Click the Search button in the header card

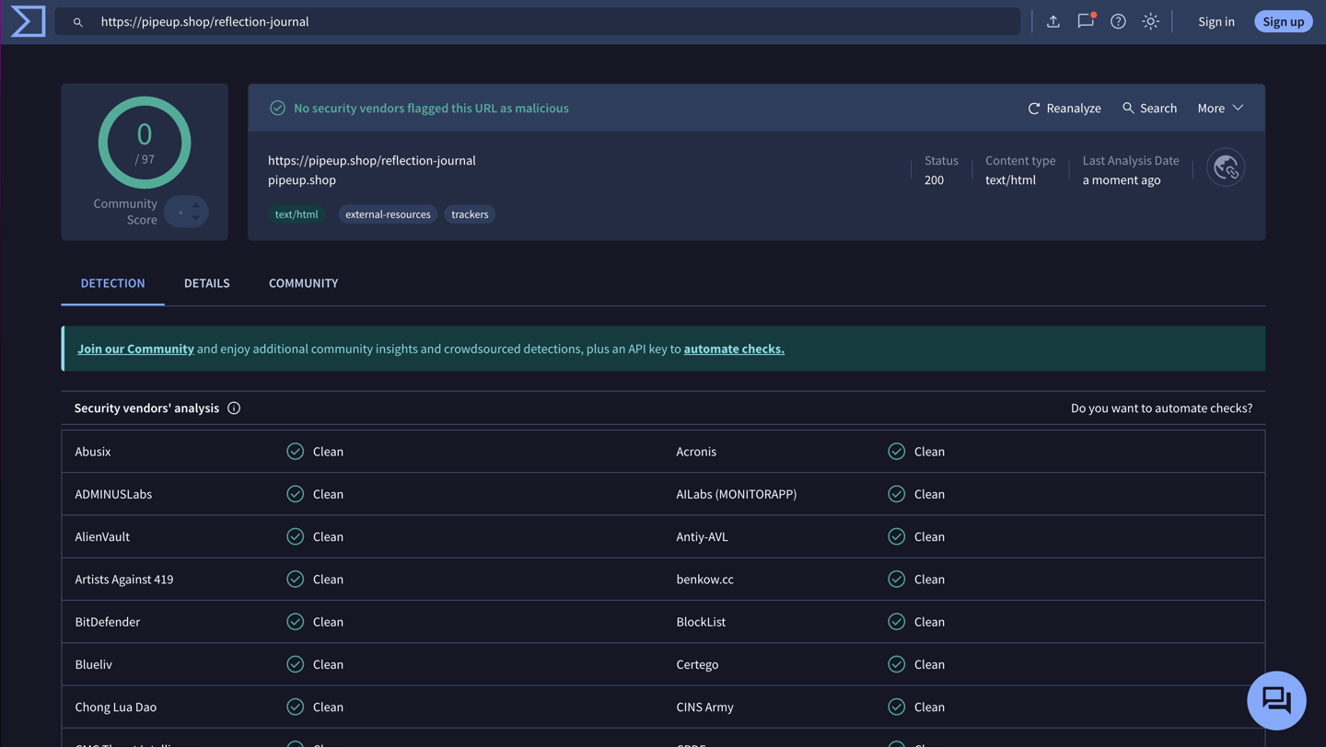[x=1149, y=108]
